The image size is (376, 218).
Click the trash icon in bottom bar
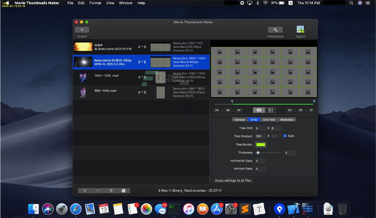pyautogui.click(x=111, y=191)
